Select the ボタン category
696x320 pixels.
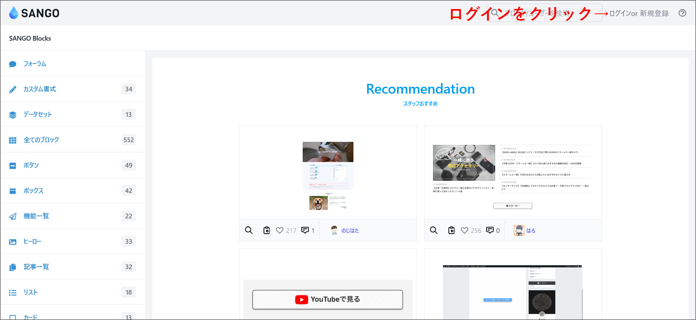pyautogui.click(x=31, y=165)
